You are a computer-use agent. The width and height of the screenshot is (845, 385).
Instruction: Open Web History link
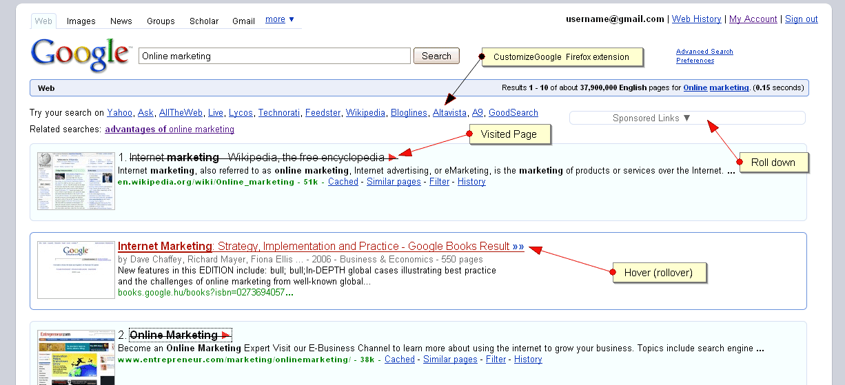point(697,19)
